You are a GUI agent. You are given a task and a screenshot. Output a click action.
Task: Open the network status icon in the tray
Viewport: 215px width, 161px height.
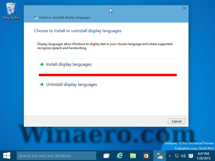177,156
